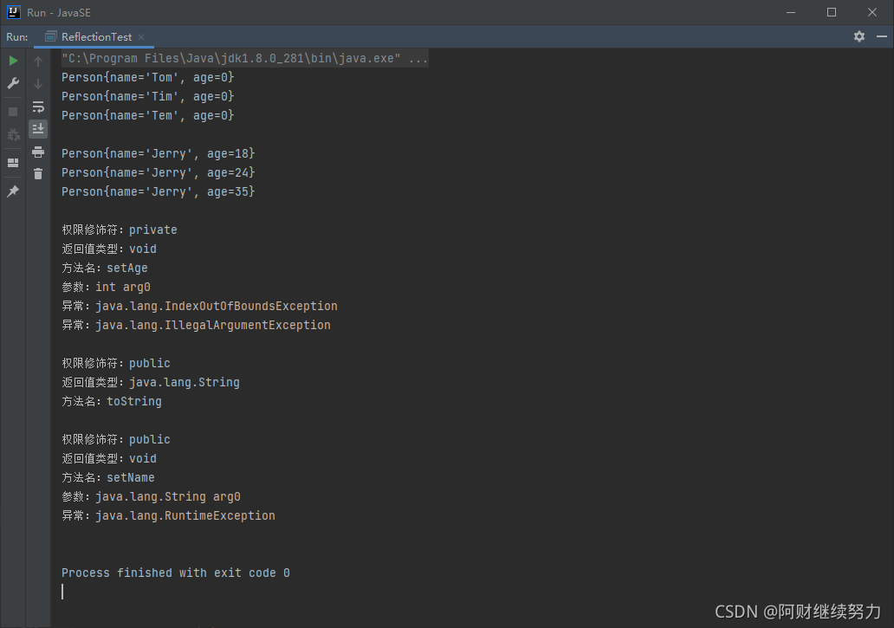Toggle soft-wrap for console output

point(38,107)
